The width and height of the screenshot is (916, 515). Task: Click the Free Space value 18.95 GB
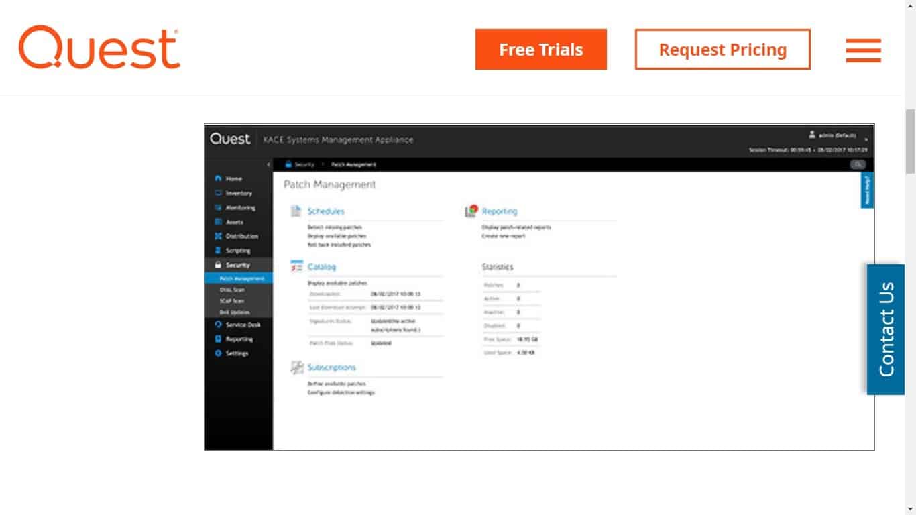[x=526, y=339]
